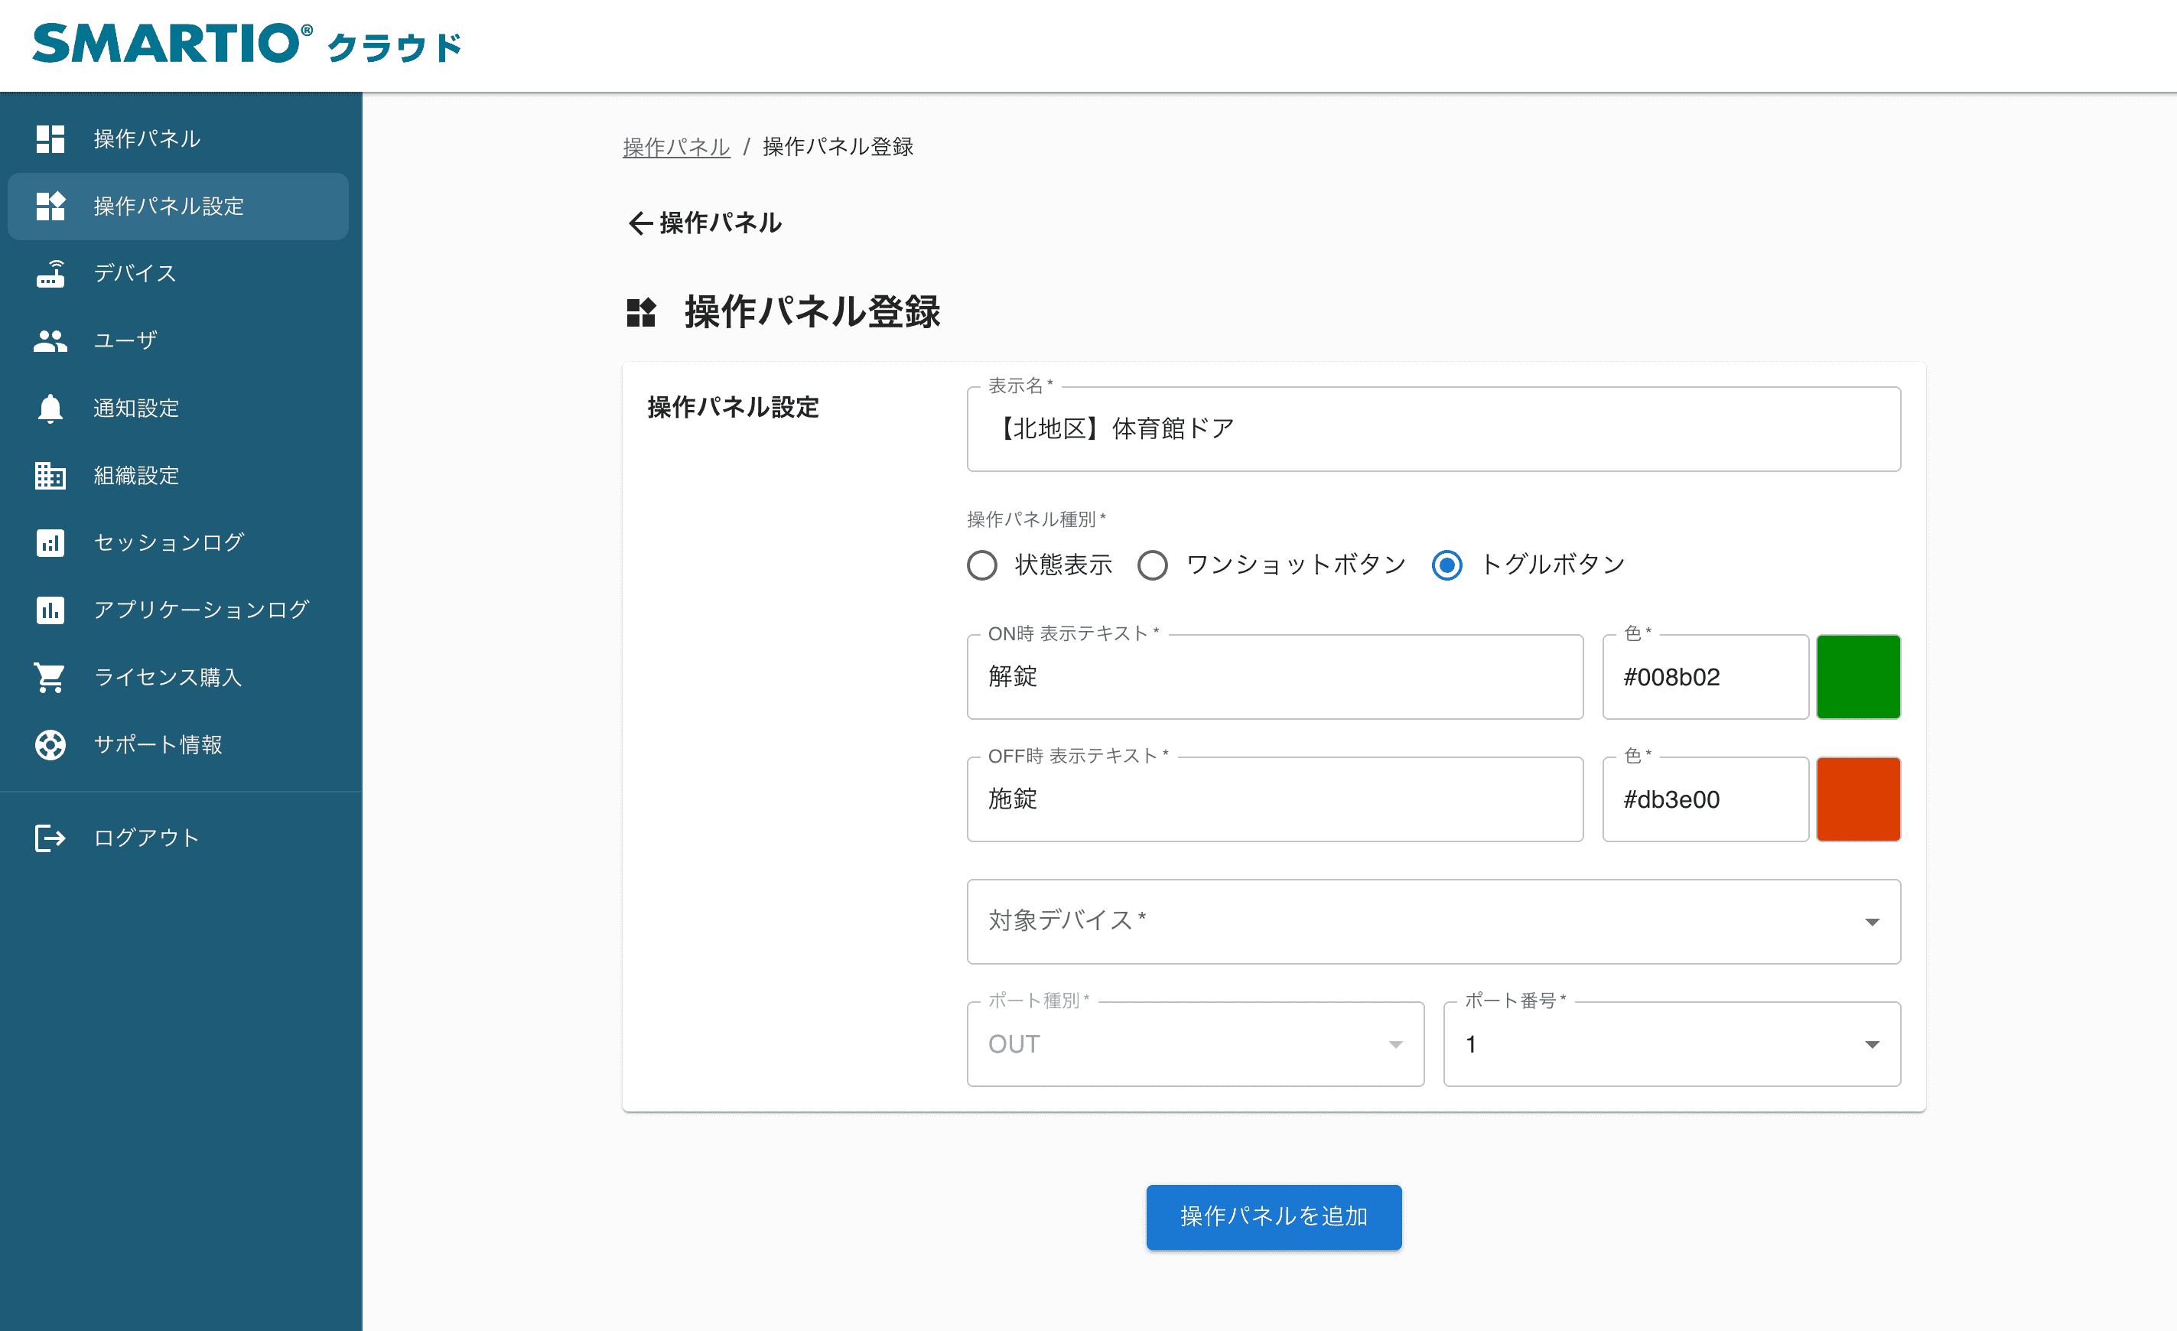Select the デバイス icon in the sidebar

[x=50, y=274]
